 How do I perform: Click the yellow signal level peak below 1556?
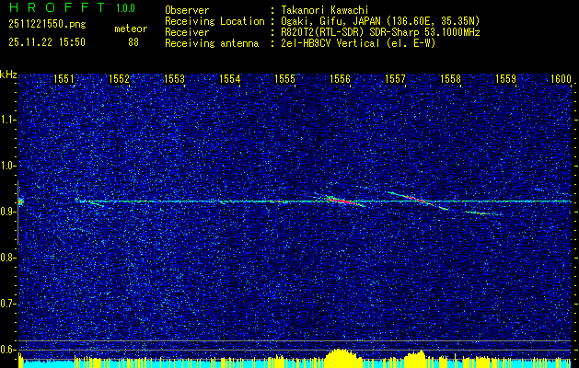(342, 358)
